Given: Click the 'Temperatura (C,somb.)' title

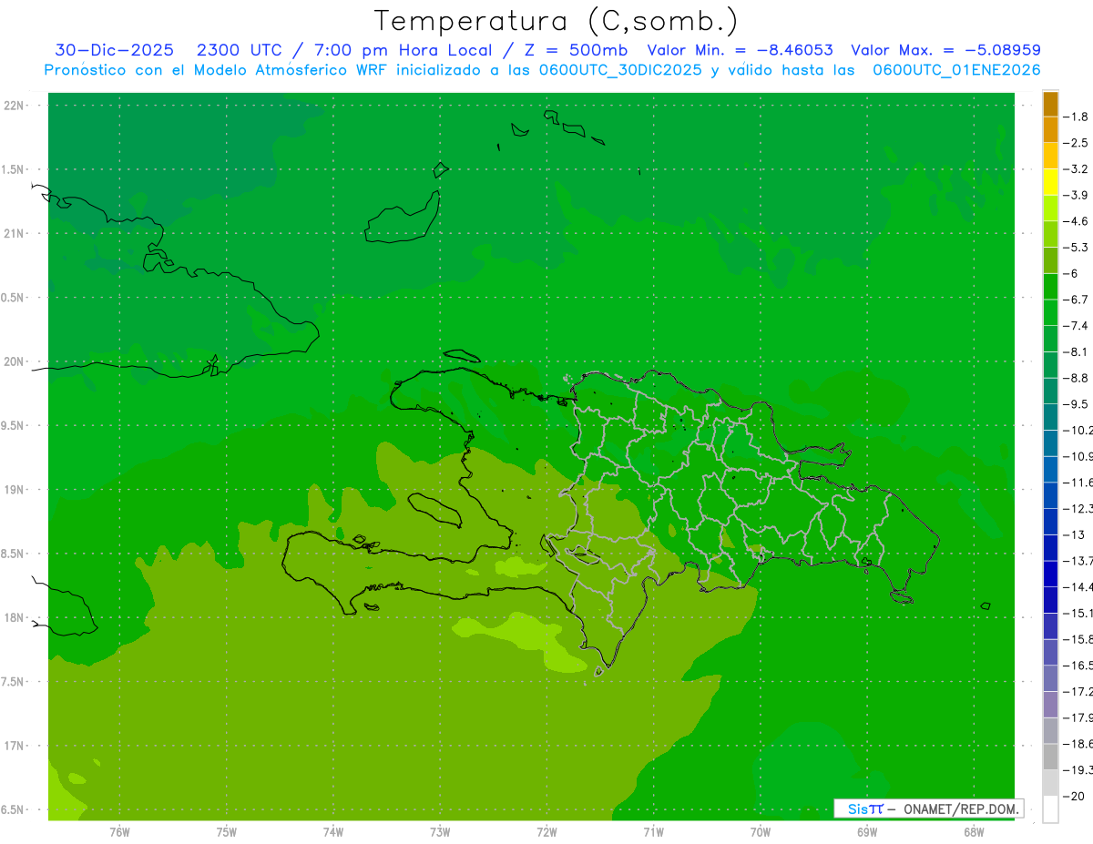Looking at the screenshot, I should (557, 21).
